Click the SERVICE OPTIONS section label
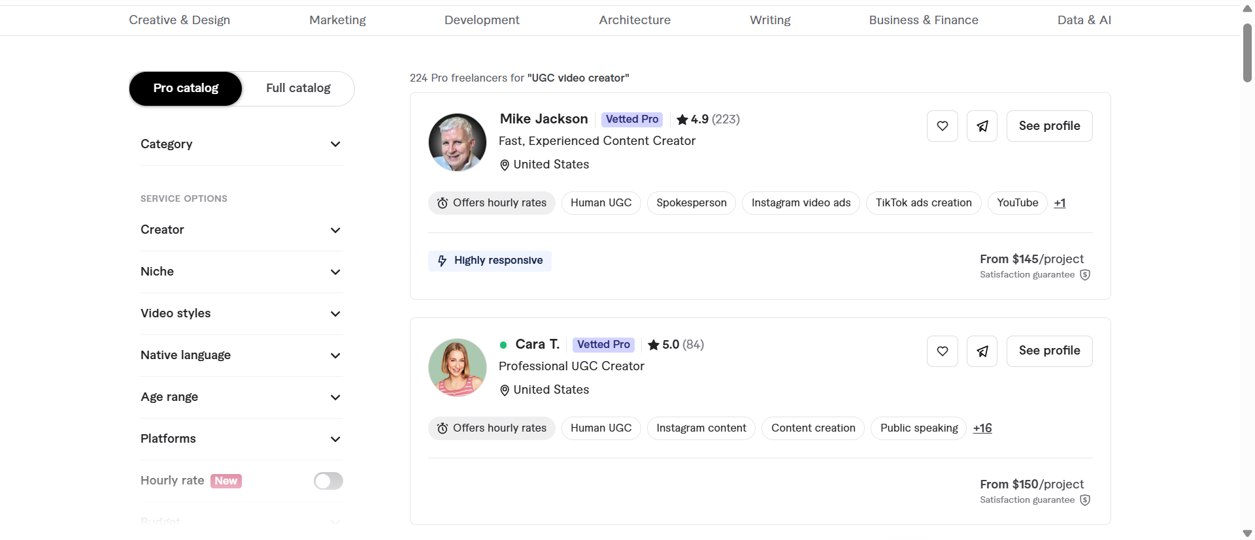1255x540 pixels. pos(184,199)
